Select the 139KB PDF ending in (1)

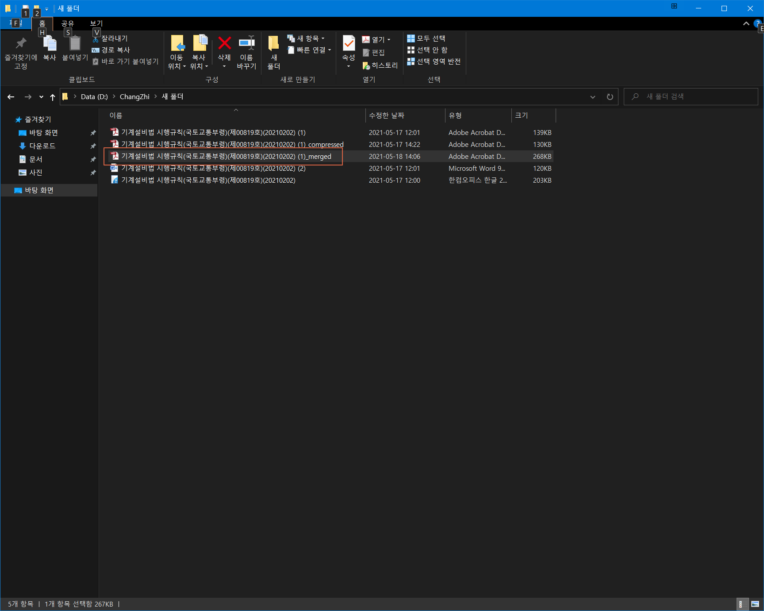(x=331, y=132)
